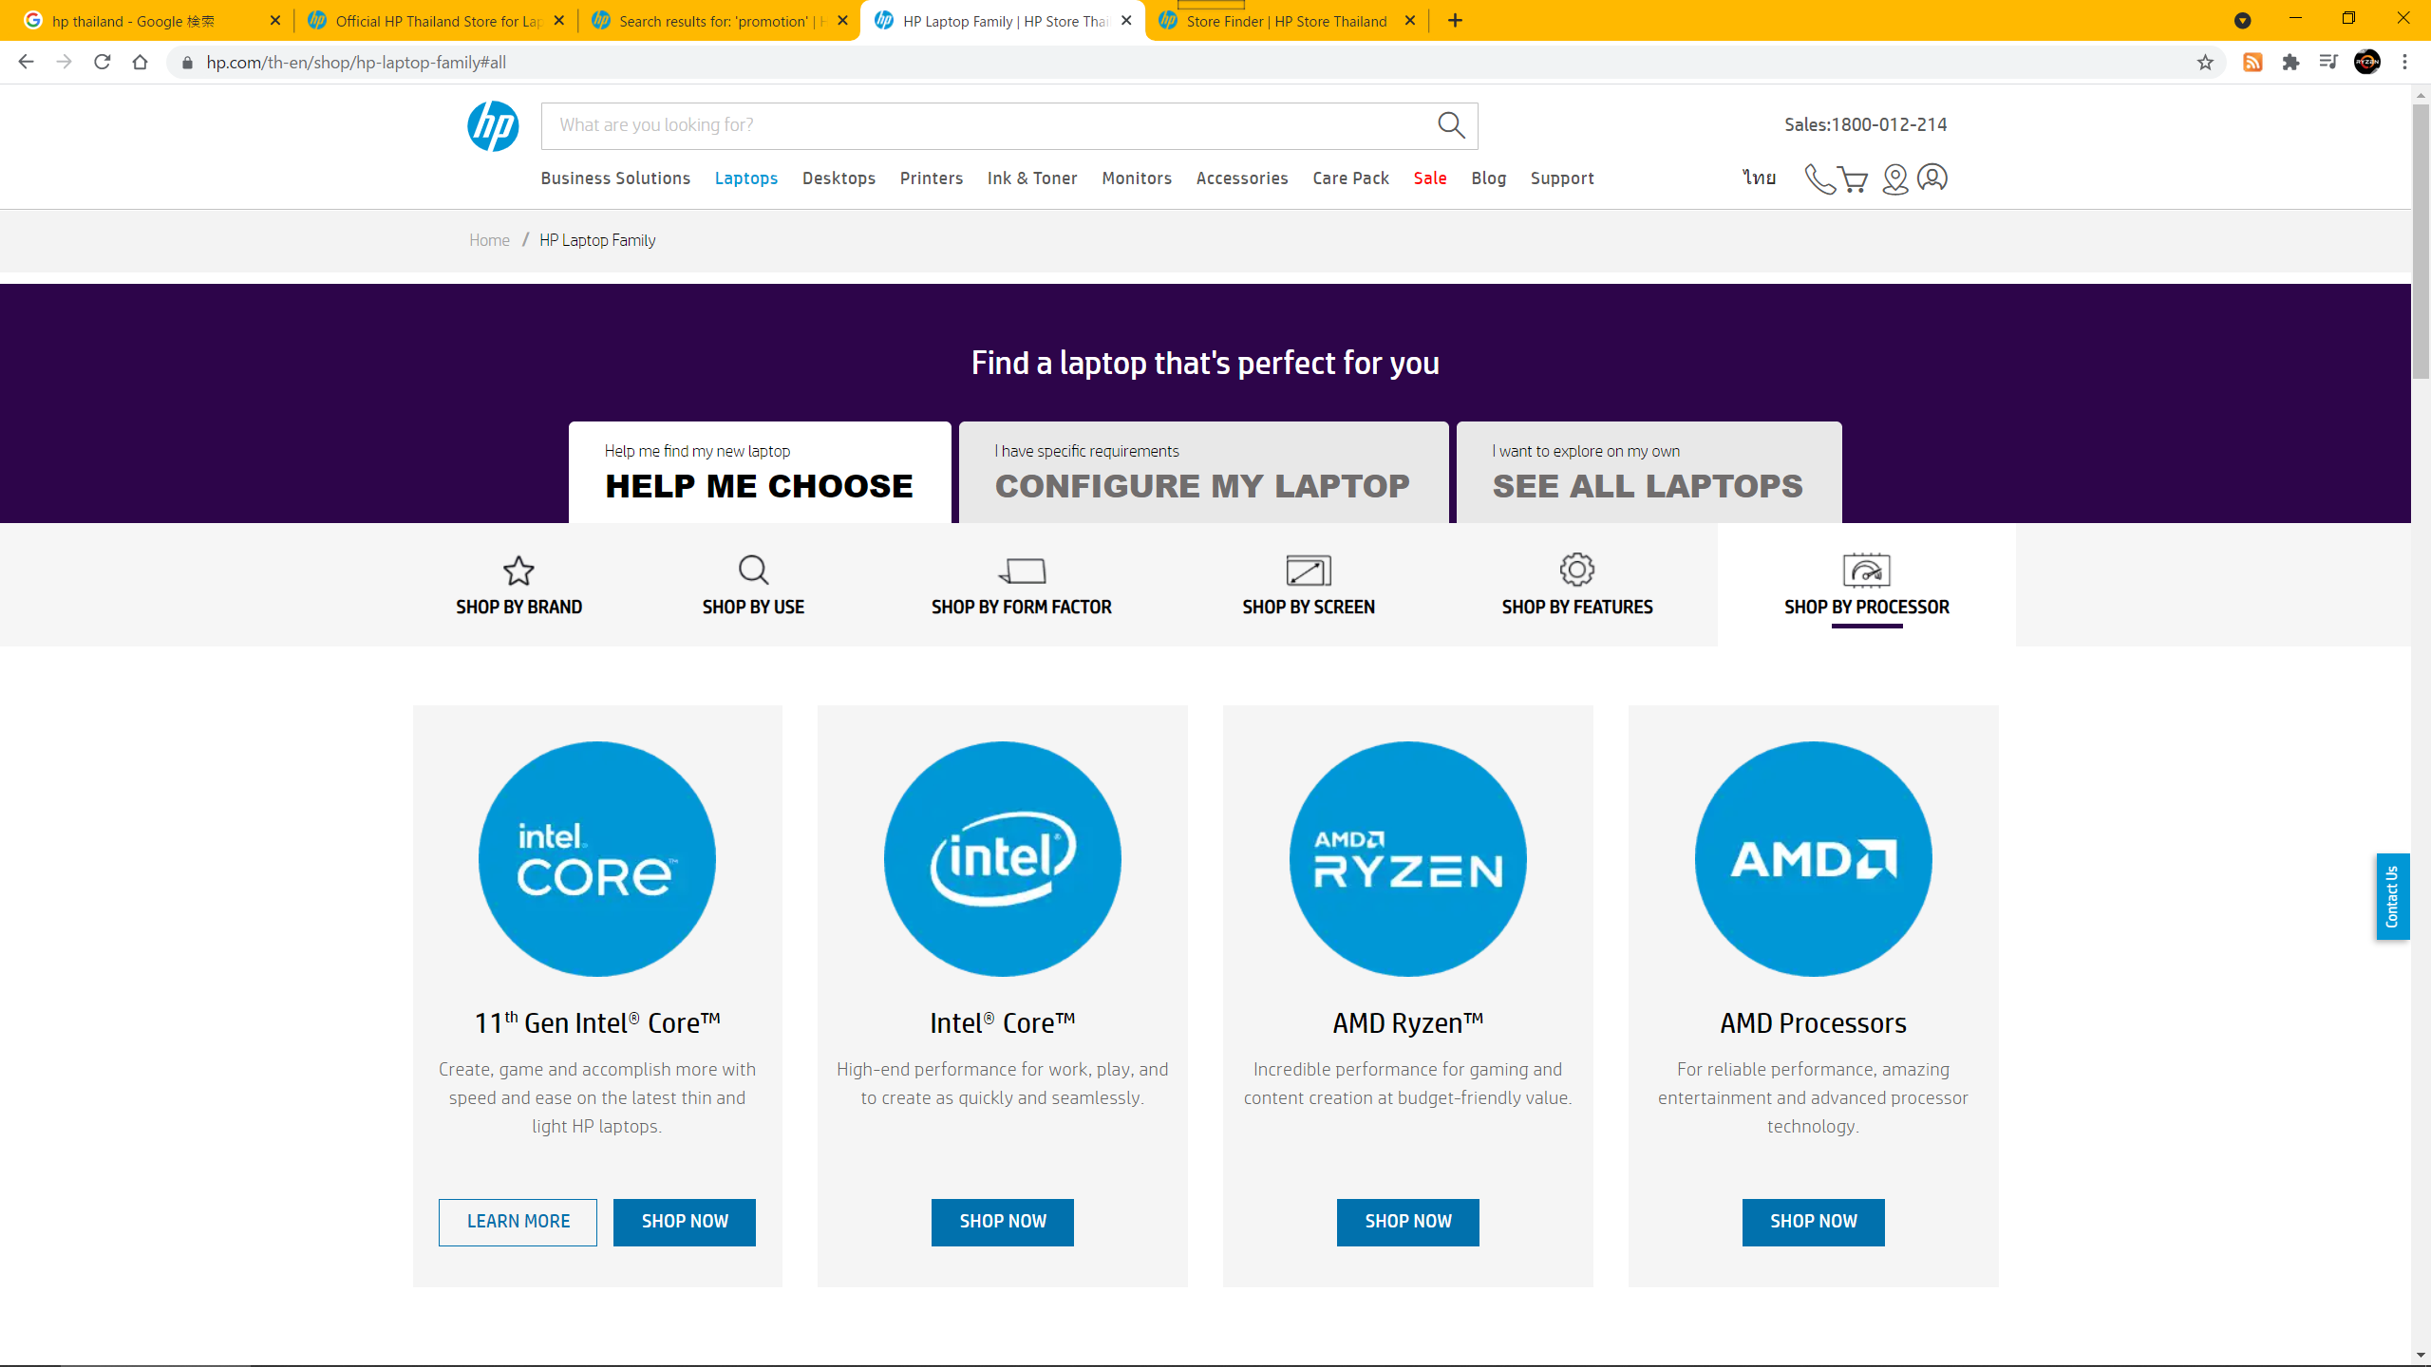Viewport: 2431px width, 1367px height.
Task: Open the Blog link in navigation
Action: (x=1489, y=178)
